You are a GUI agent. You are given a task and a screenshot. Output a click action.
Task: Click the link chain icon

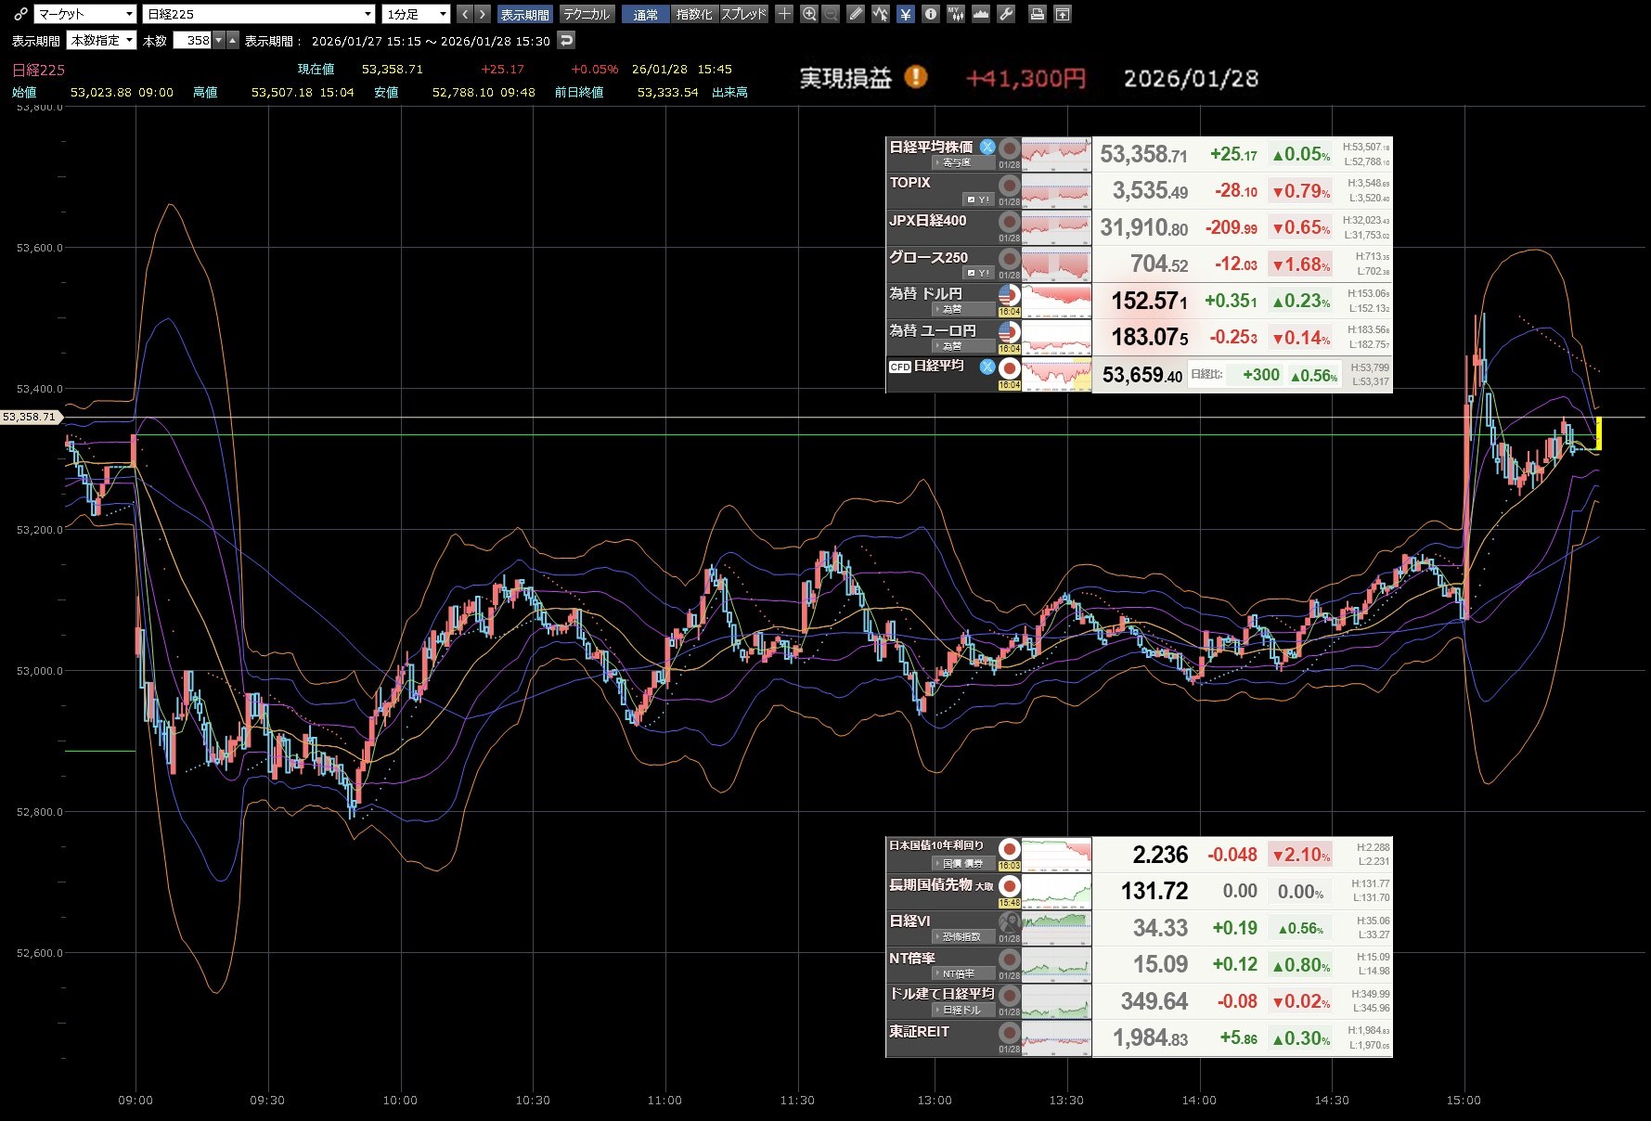[20, 14]
